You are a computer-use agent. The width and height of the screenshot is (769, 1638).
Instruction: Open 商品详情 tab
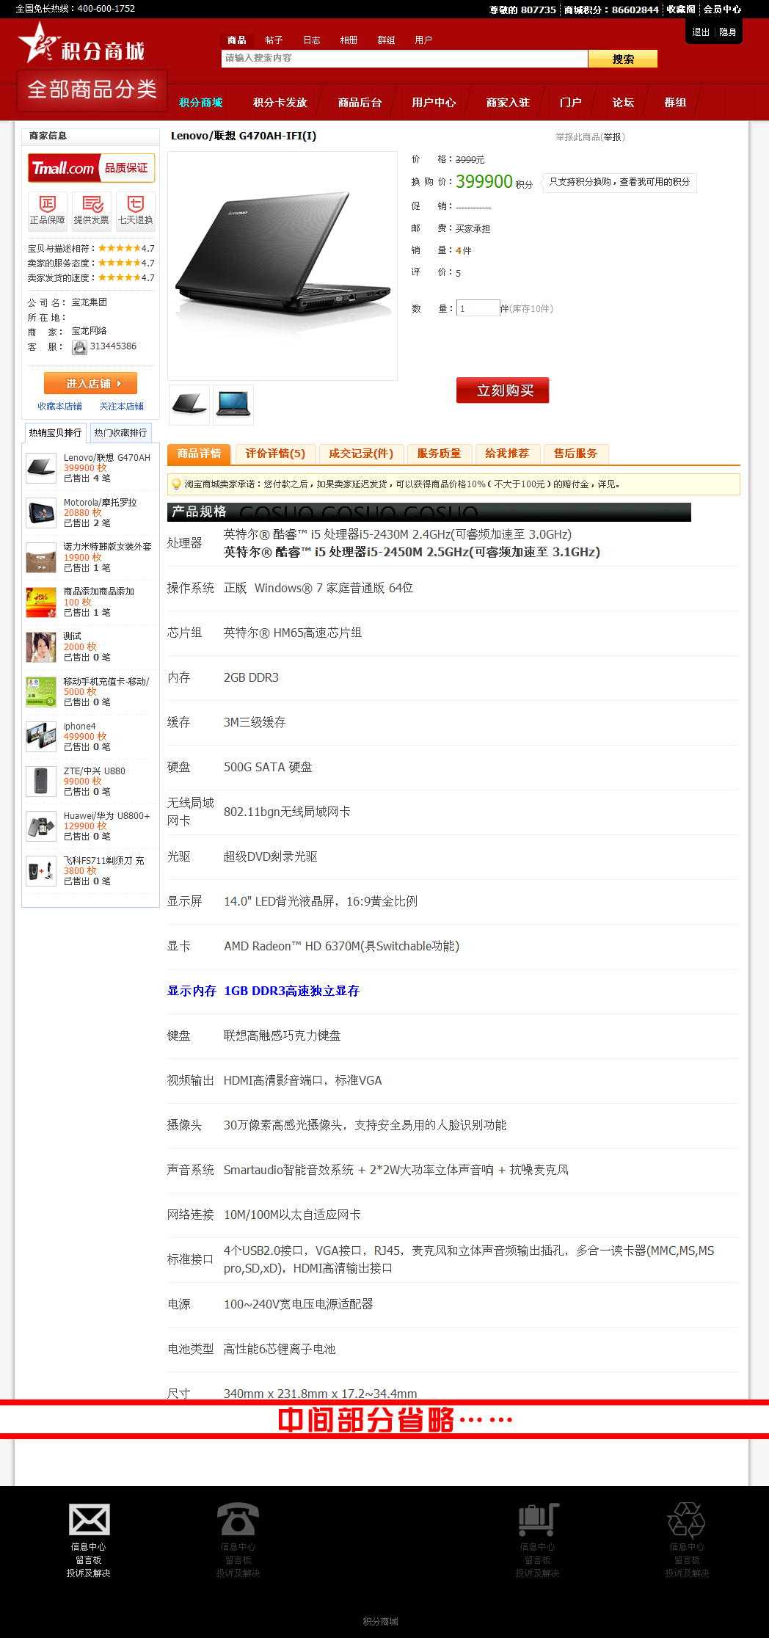199,454
